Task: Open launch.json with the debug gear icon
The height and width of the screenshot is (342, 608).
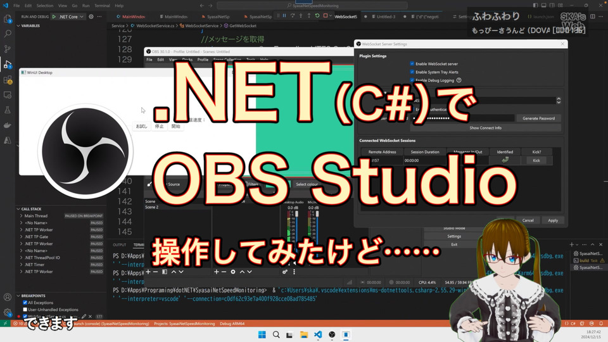Action: click(x=91, y=16)
